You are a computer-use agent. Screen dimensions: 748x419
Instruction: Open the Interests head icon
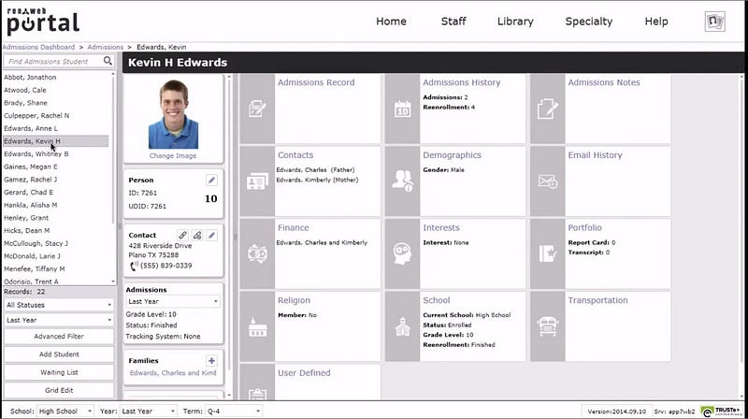coord(402,253)
